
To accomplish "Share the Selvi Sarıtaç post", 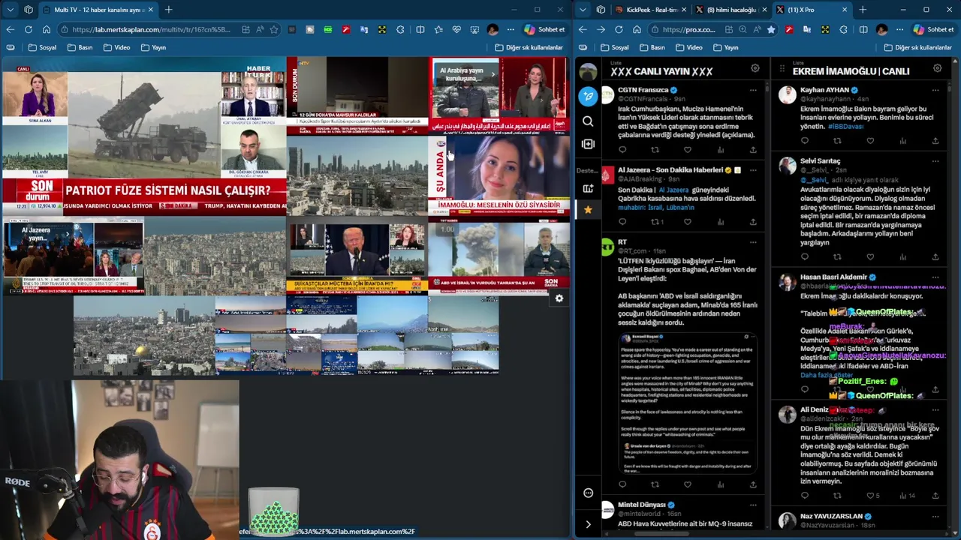I will click(x=935, y=257).
